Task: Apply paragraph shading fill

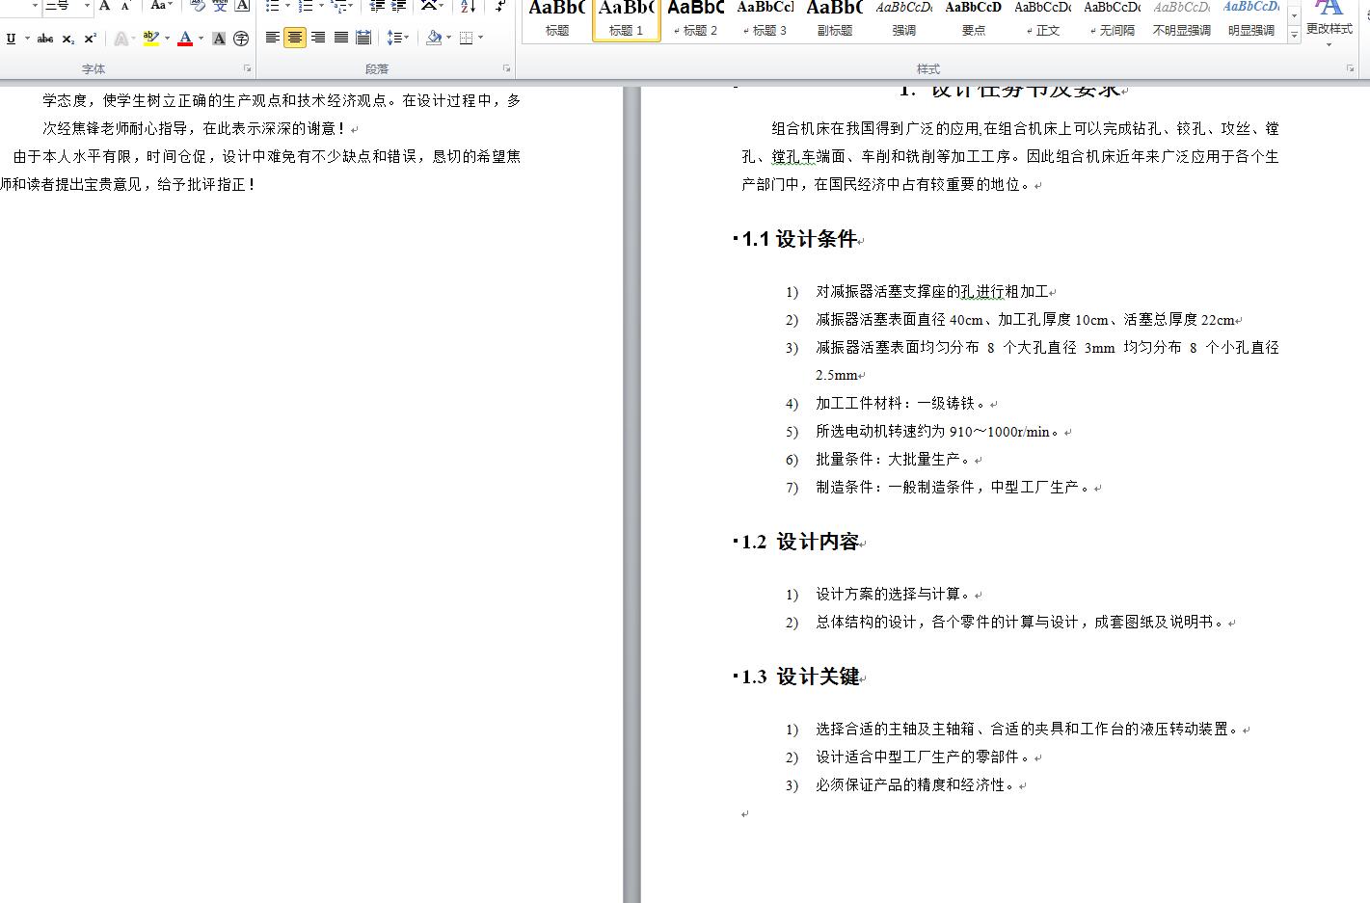Action: pos(434,38)
